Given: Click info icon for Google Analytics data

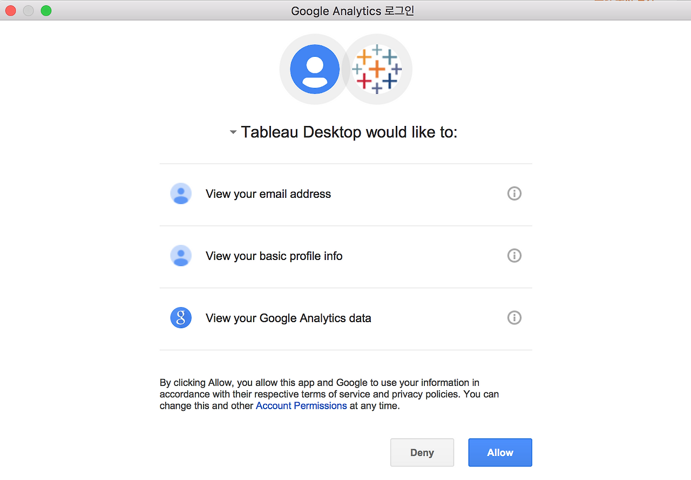Looking at the screenshot, I should click(514, 318).
